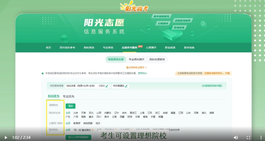Filter schools by 安徽
This screenshot has height=141, width=265.
(x=165, y=113)
